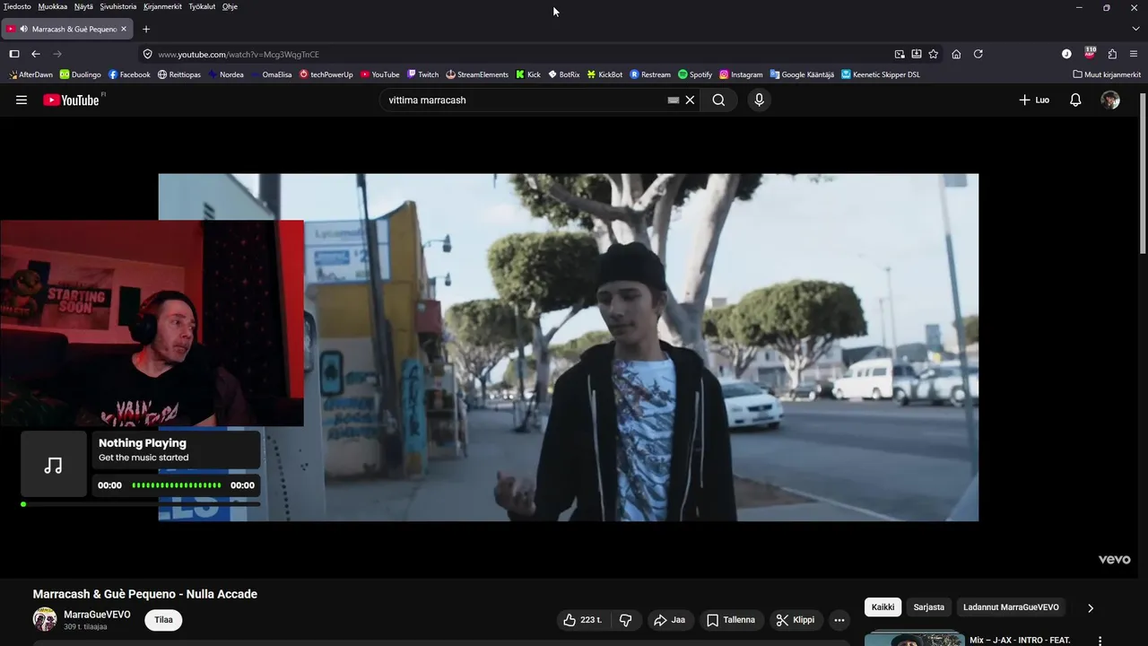
Task: Close the Marracash & Guè Pequeno tab
Action: coord(124,29)
